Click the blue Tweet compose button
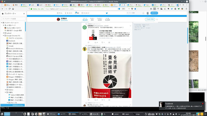The width and height of the screenshot is (207, 116). (154, 13)
